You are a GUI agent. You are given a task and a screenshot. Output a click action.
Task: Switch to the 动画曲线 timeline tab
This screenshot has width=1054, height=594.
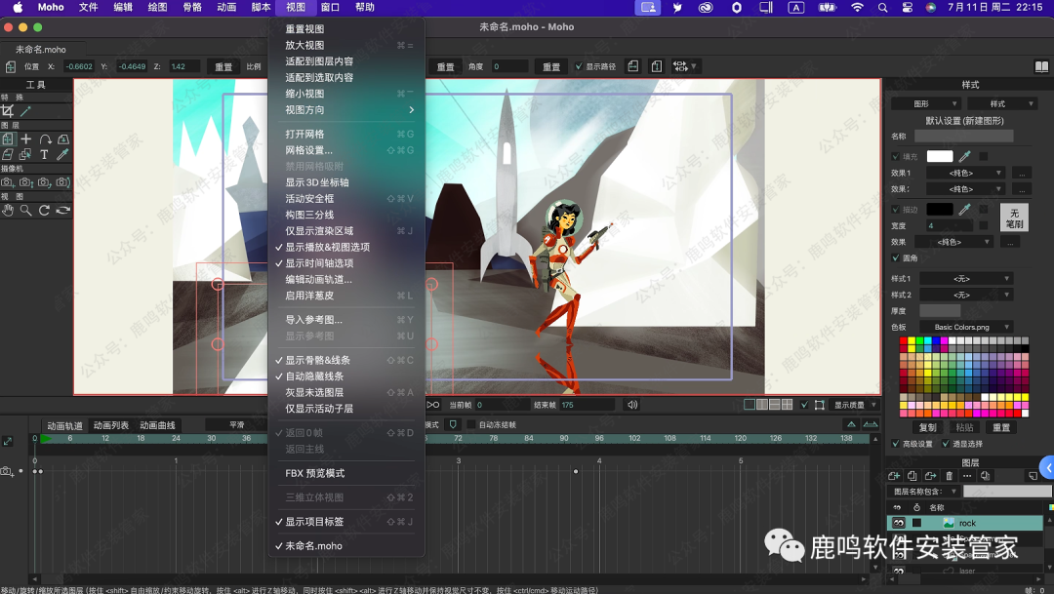(x=157, y=425)
